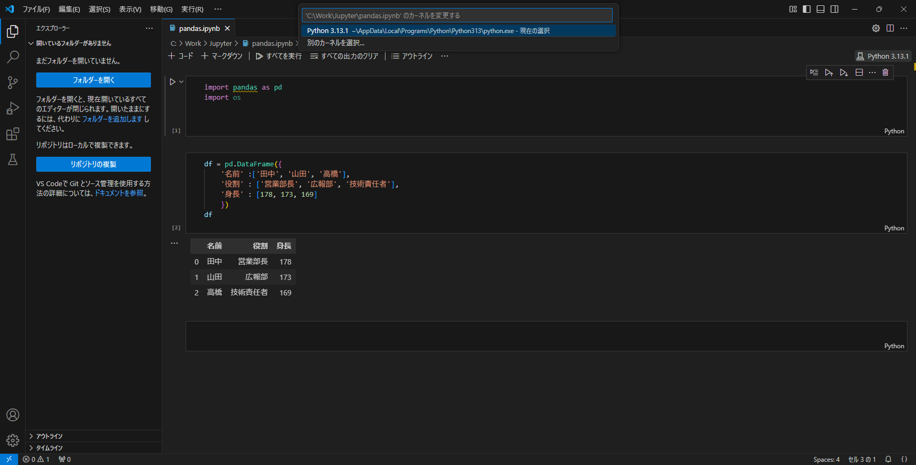The width and height of the screenshot is (916, 465).
Task: Click the フォルダーを開く button
Action: coord(93,80)
